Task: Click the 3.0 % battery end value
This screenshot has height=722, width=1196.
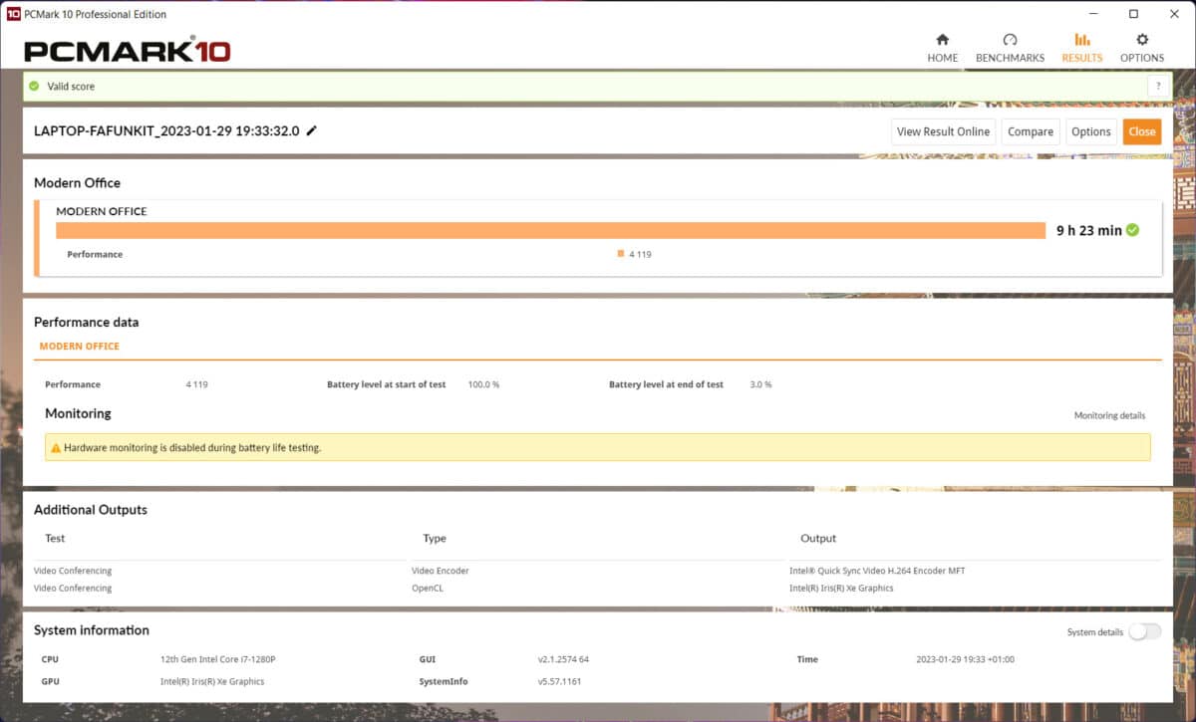Action: pos(760,384)
